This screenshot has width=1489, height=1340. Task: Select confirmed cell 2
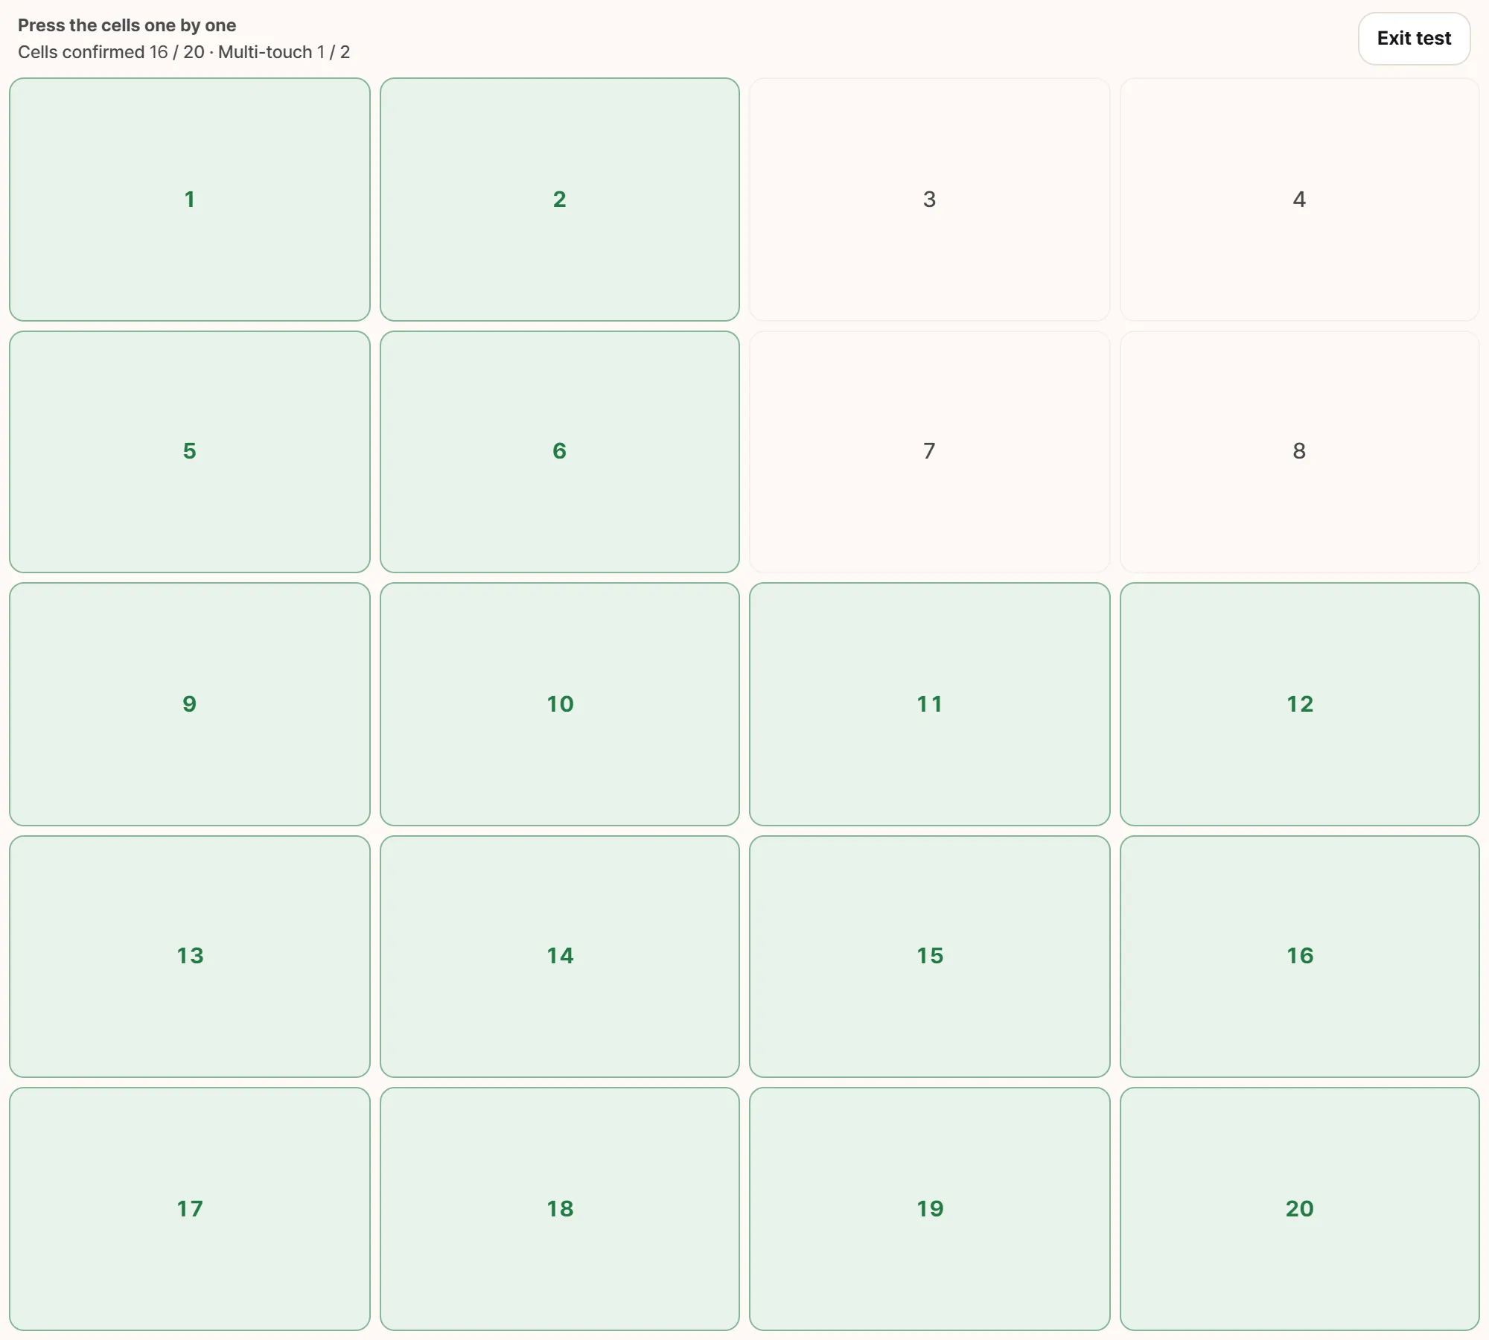pos(560,200)
